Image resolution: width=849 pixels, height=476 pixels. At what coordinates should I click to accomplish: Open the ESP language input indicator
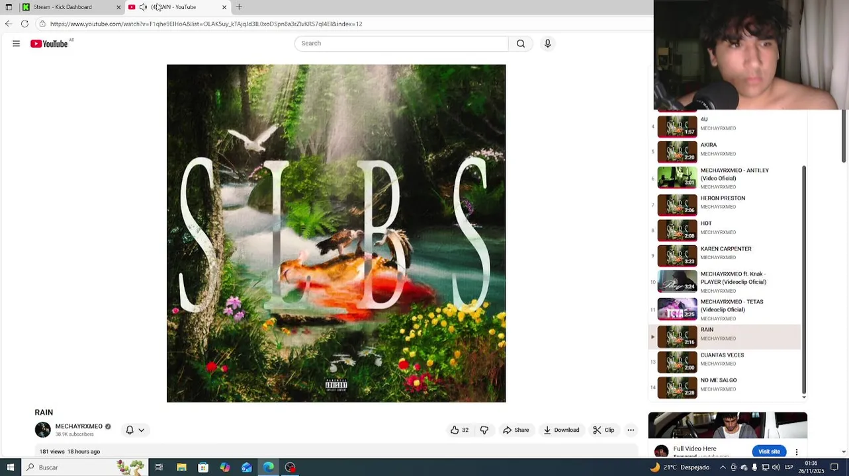click(x=789, y=467)
